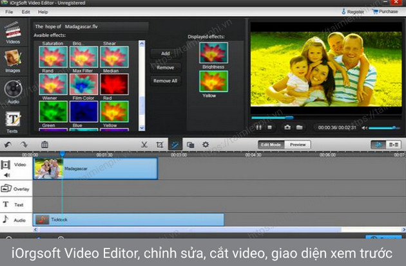406x266 pixels.
Task: Select the Madagascar video clip
Action: (x=95, y=168)
